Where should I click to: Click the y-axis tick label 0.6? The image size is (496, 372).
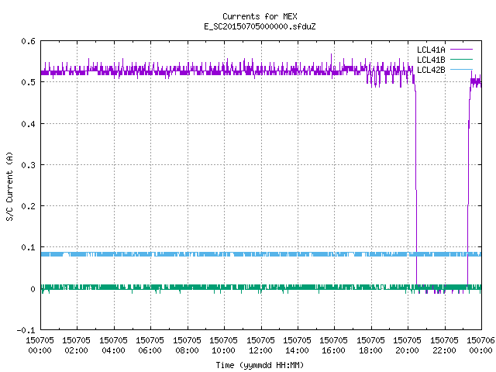(28, 41)
